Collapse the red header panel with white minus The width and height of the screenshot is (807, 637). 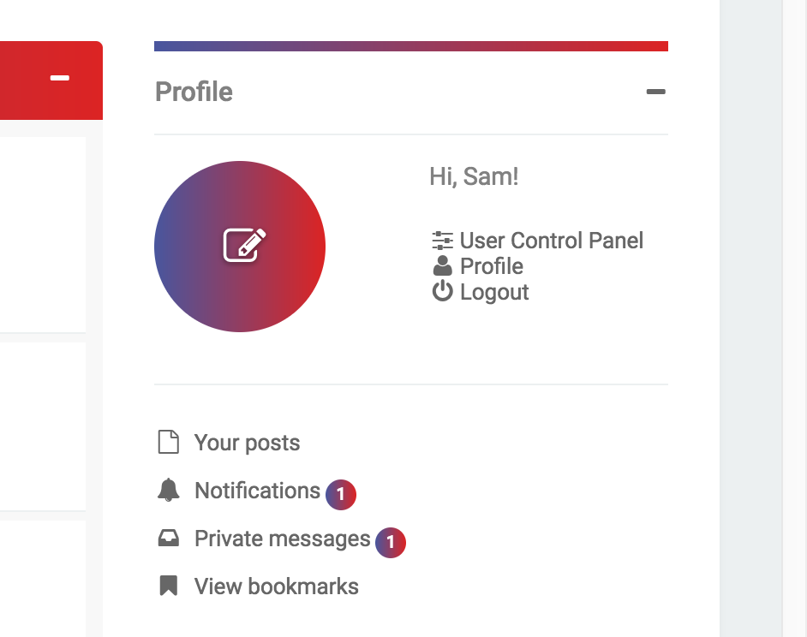click(60, 78)
